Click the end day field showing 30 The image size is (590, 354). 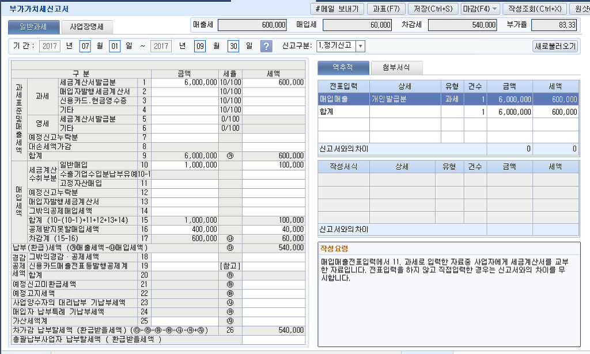pyautogui.click(x=233, y=47)
